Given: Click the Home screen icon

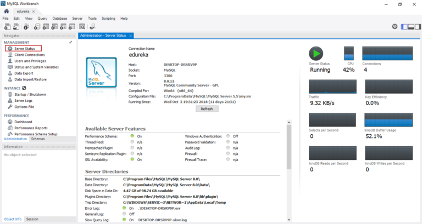Looking at the screenshot, I should 6,11.
